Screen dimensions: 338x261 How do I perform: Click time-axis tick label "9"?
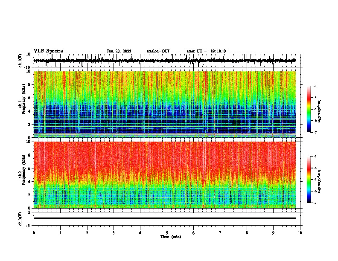click(273, 233)
